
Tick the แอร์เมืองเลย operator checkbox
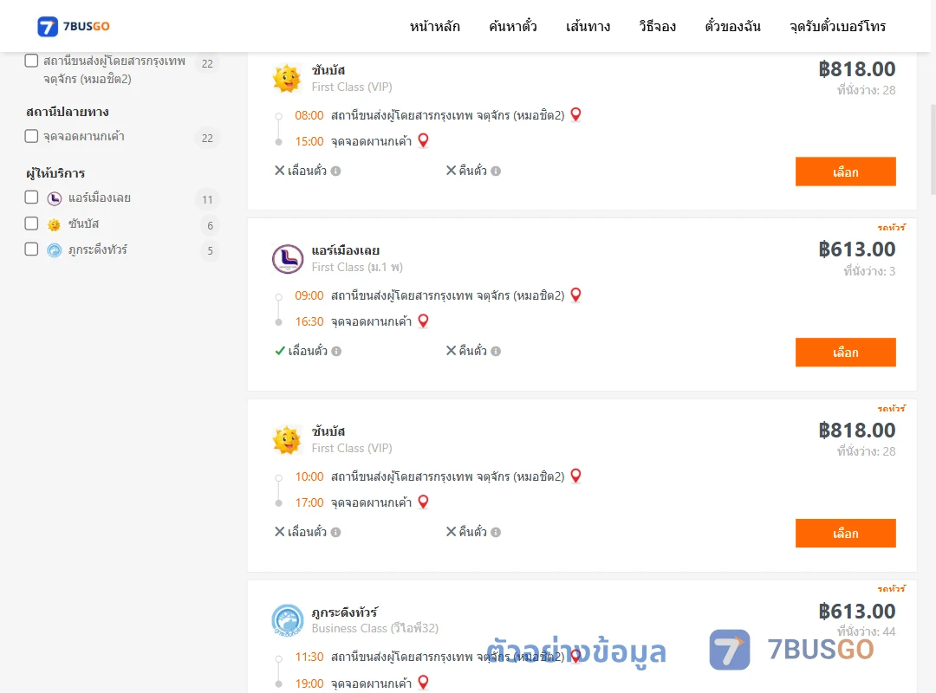point(32,198)
